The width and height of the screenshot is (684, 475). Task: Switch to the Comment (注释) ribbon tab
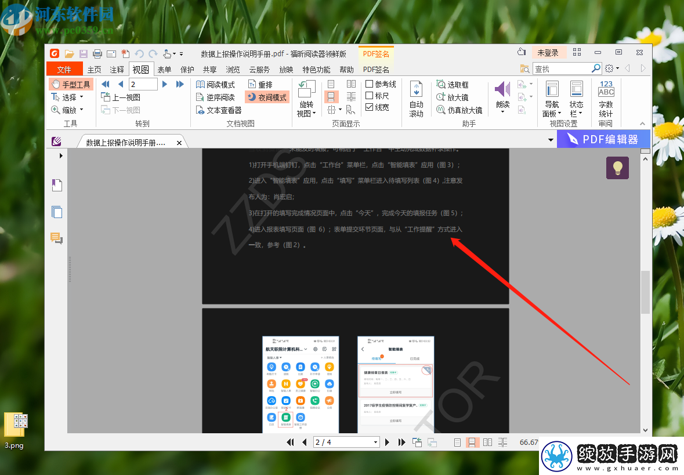tap(117, 70)
